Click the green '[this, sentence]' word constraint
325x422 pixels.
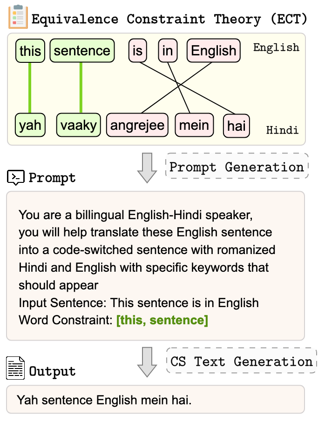[x=162, y=320]
